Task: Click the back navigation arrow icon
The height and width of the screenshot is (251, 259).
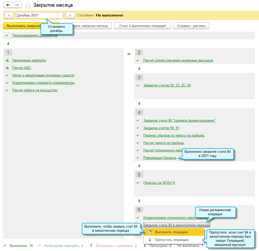Action: 8,5
